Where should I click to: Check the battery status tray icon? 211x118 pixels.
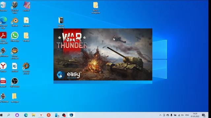click(x=175, y=115)
